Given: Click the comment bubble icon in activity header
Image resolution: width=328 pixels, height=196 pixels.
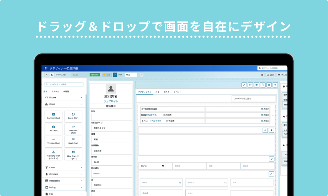Looking at the screenshot, I should (250, 85).
